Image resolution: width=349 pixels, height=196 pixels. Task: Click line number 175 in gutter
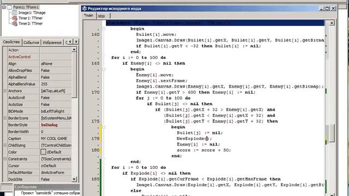point(95,121)
